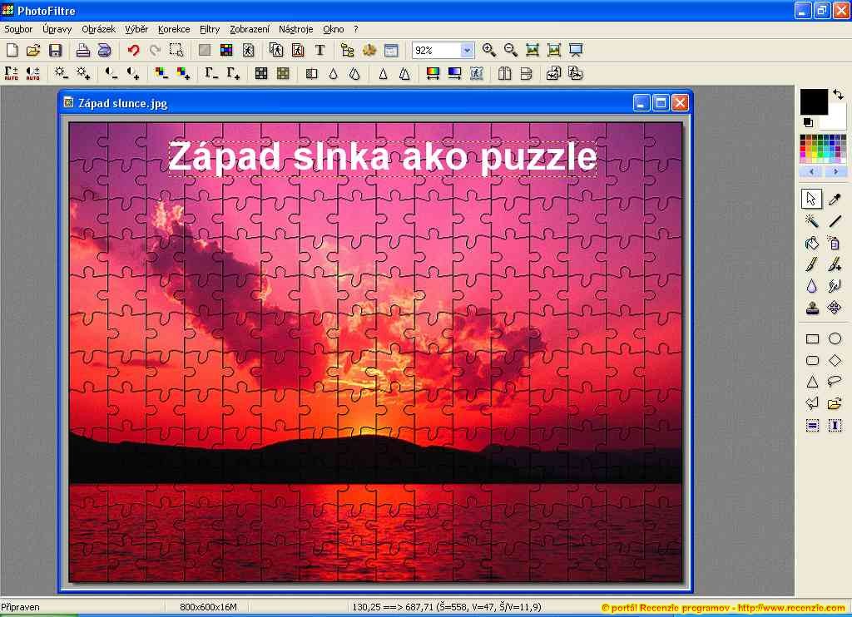The image size is (852, 617).
Task: Click the 800x600x16M status bar text
Action: point(208,607)
